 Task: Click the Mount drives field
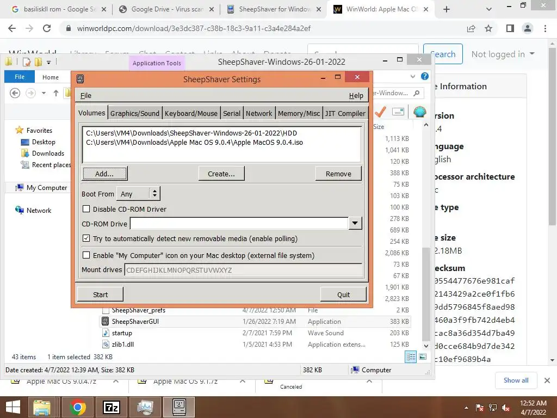(x=243, y=270)
